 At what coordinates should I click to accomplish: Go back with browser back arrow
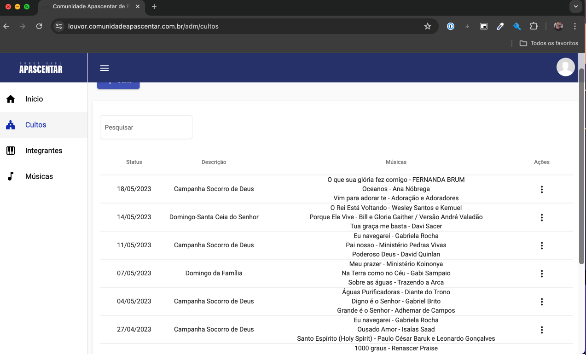[x=6, y=26]
